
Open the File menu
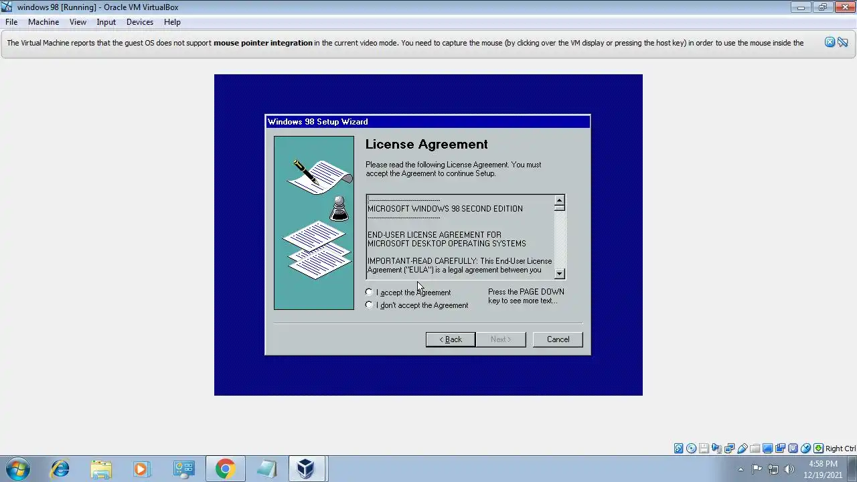click(x=11, y=22)
